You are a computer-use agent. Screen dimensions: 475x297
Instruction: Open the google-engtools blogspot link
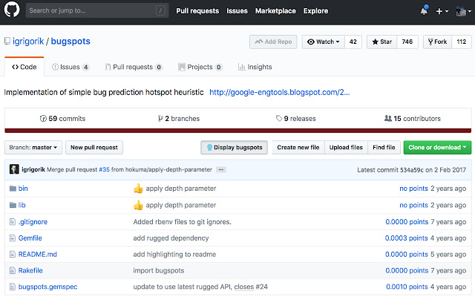[x=279, y=92]
